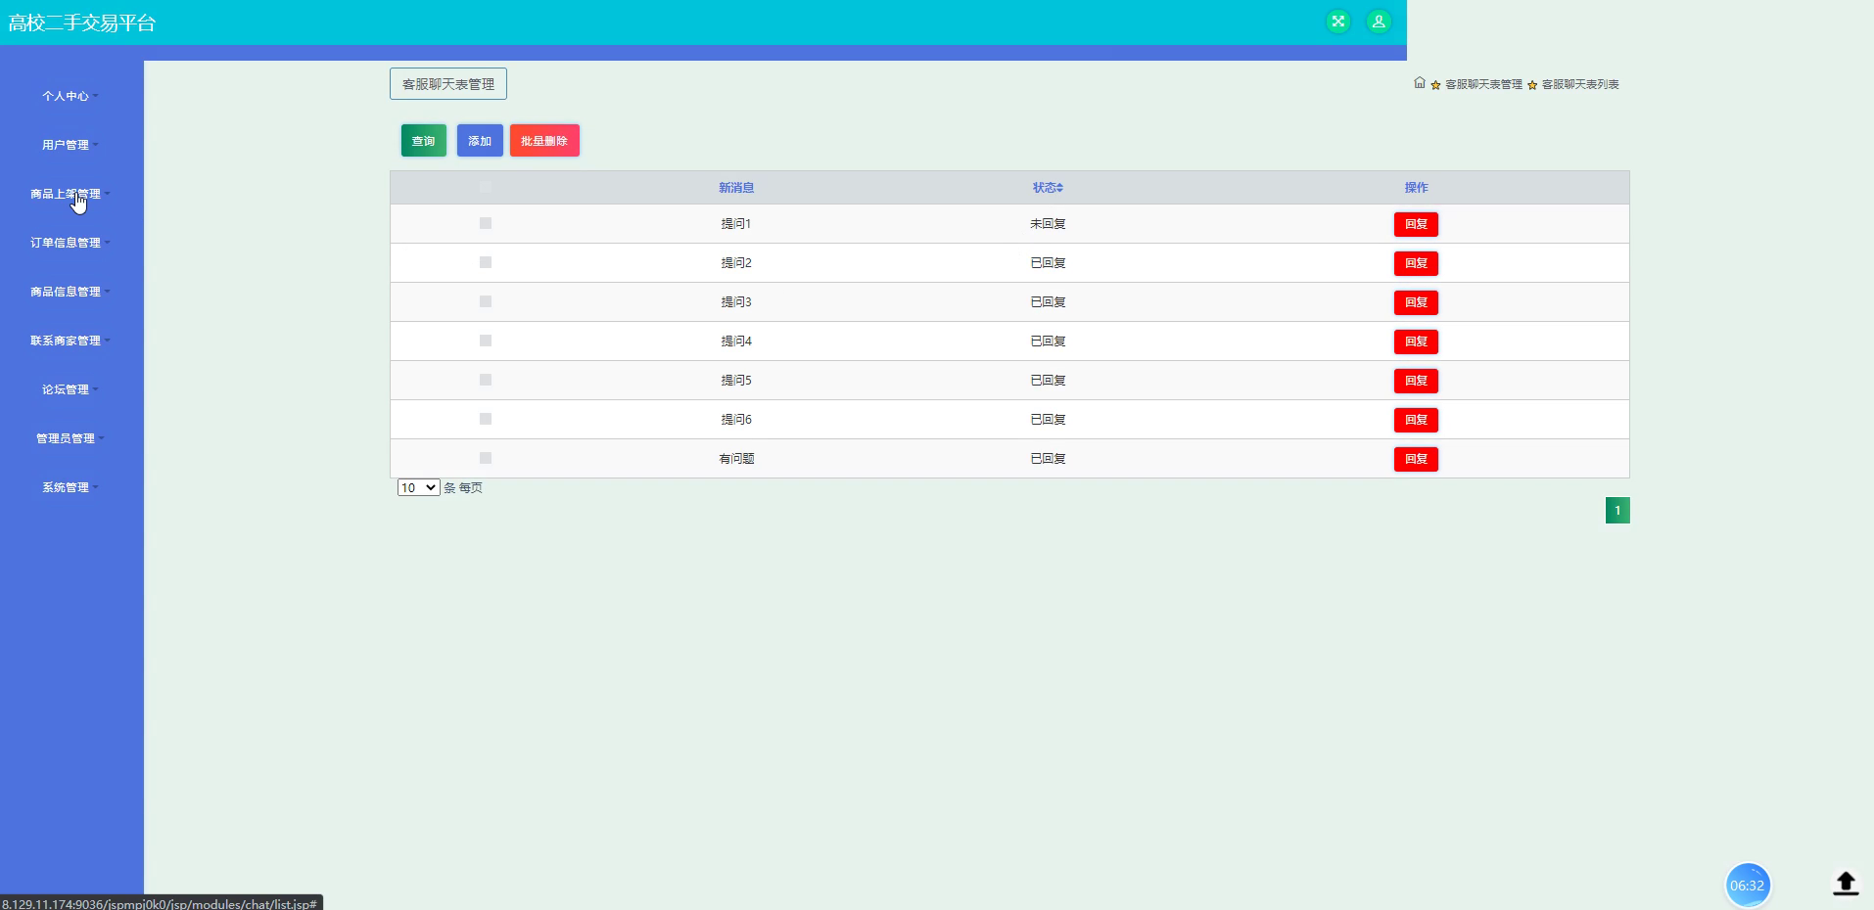Click the 客服聊天表管理 title tab

448,84
